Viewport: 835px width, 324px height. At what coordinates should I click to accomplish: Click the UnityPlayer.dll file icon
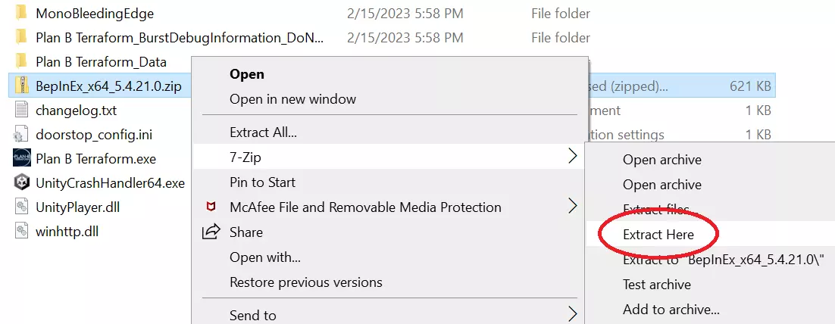tap(21, 207)
